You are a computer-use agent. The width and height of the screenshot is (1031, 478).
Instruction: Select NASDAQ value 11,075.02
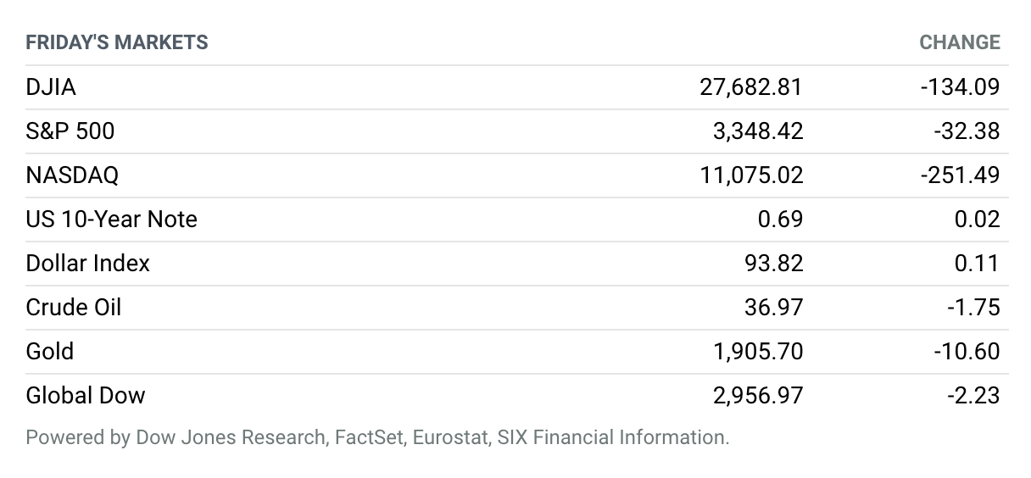point(751,175)
